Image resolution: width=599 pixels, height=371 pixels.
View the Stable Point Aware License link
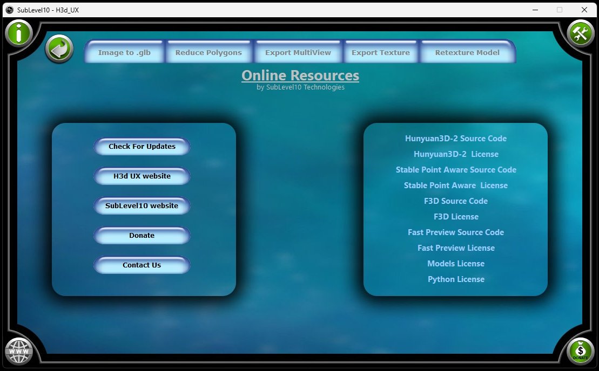pyautogui.click(x=456, y=185)
